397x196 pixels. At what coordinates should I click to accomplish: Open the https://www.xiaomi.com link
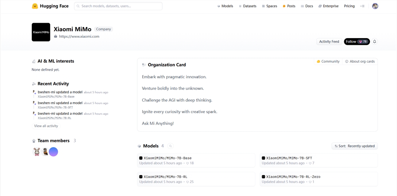click(x=79, y=37)
